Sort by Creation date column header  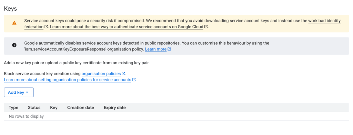81,108
